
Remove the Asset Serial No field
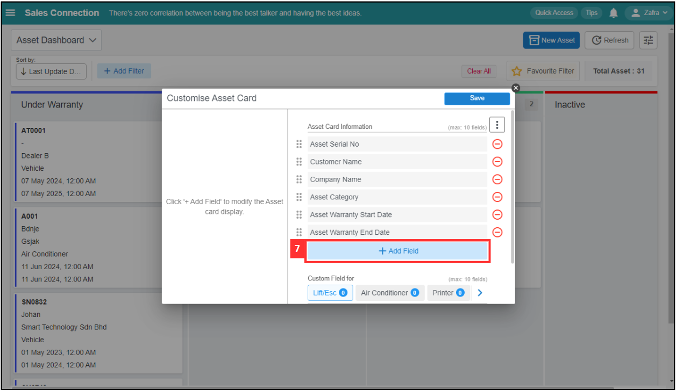click(497, 144)
